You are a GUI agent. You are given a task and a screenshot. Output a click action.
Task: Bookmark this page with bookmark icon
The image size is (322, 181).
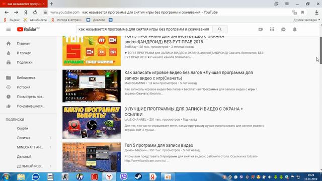[302, 12]
